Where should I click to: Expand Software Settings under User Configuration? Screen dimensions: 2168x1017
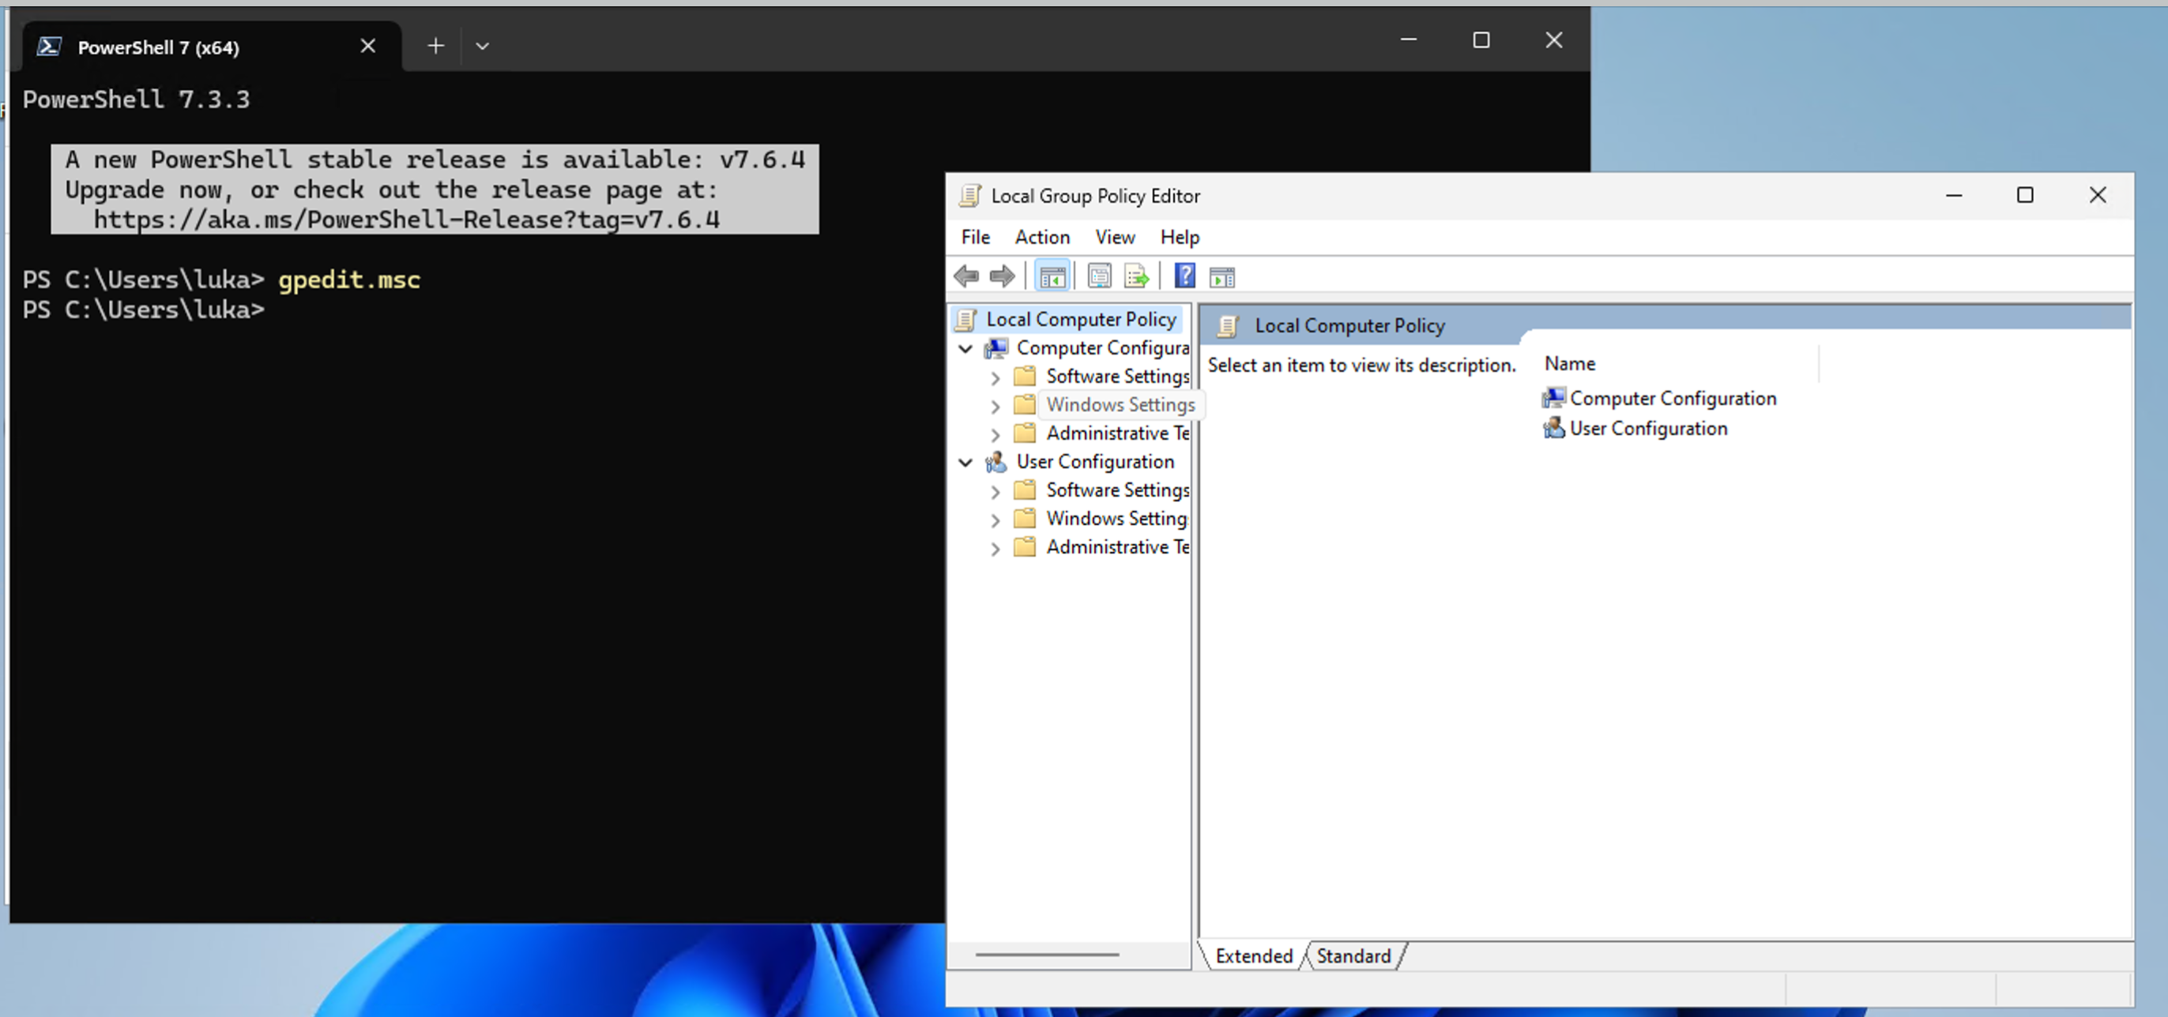coord(996,491)
